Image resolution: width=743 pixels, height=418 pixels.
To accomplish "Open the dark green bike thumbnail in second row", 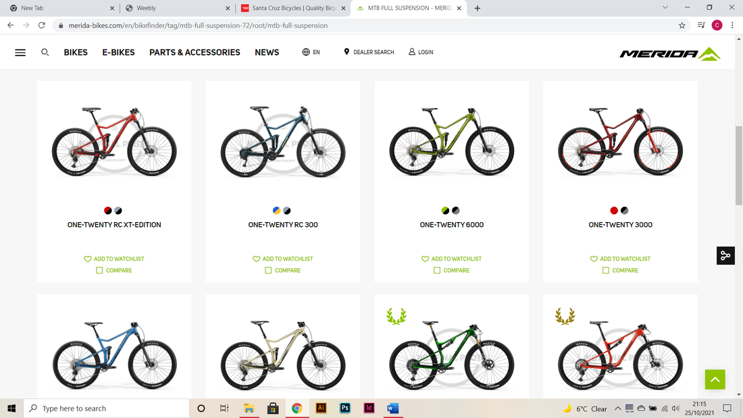I will 452,355.
